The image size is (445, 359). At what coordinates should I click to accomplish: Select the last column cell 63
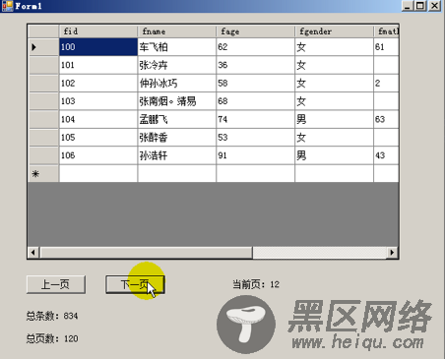(x=386, y=119)
